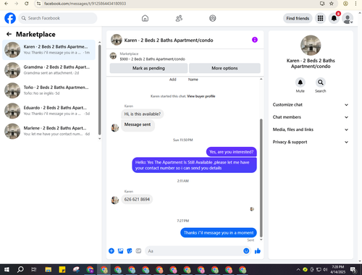
Task: Attach a photo using the image icon
Action: coord(120,251)
